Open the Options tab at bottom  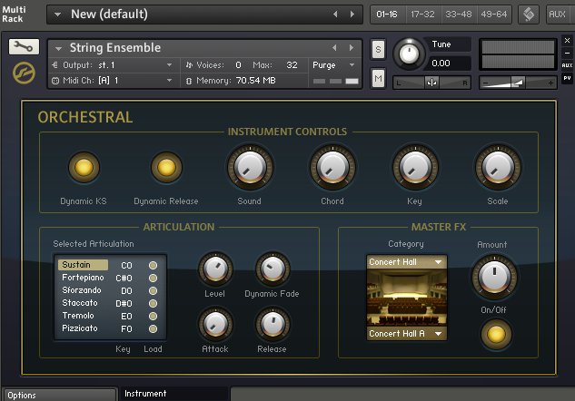[x=59, y=395]
